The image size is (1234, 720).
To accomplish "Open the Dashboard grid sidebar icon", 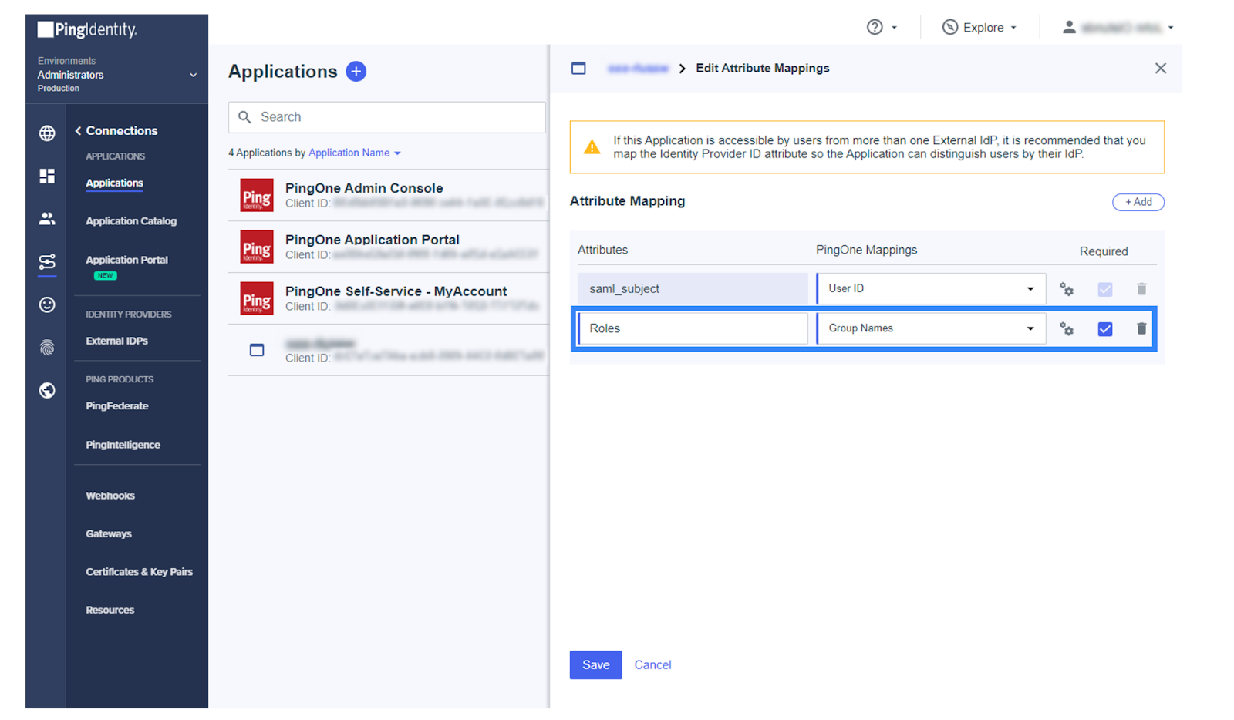I will point(47,177).
